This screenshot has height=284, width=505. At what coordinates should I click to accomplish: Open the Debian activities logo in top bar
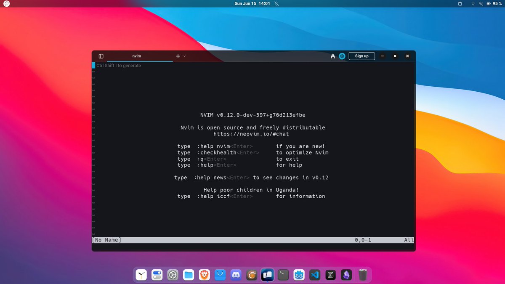[x=6, y=3]
